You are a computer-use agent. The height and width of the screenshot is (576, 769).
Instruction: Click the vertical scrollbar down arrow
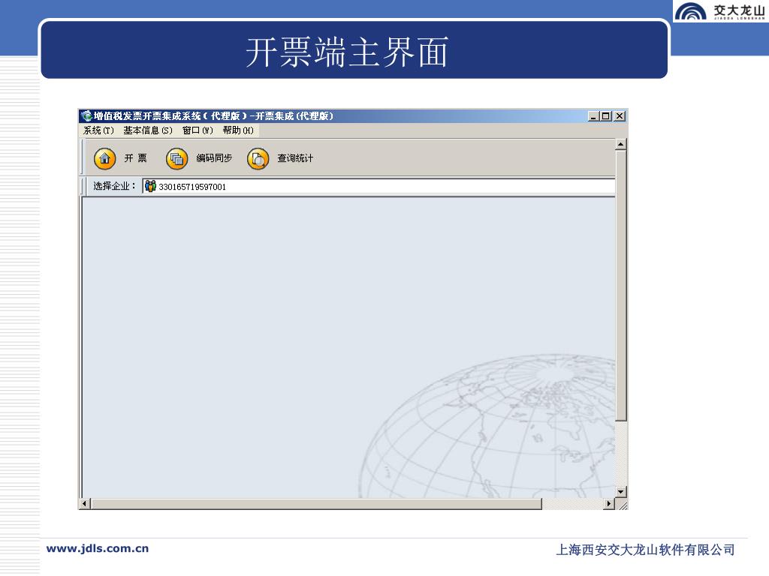(x=621, y=492)
